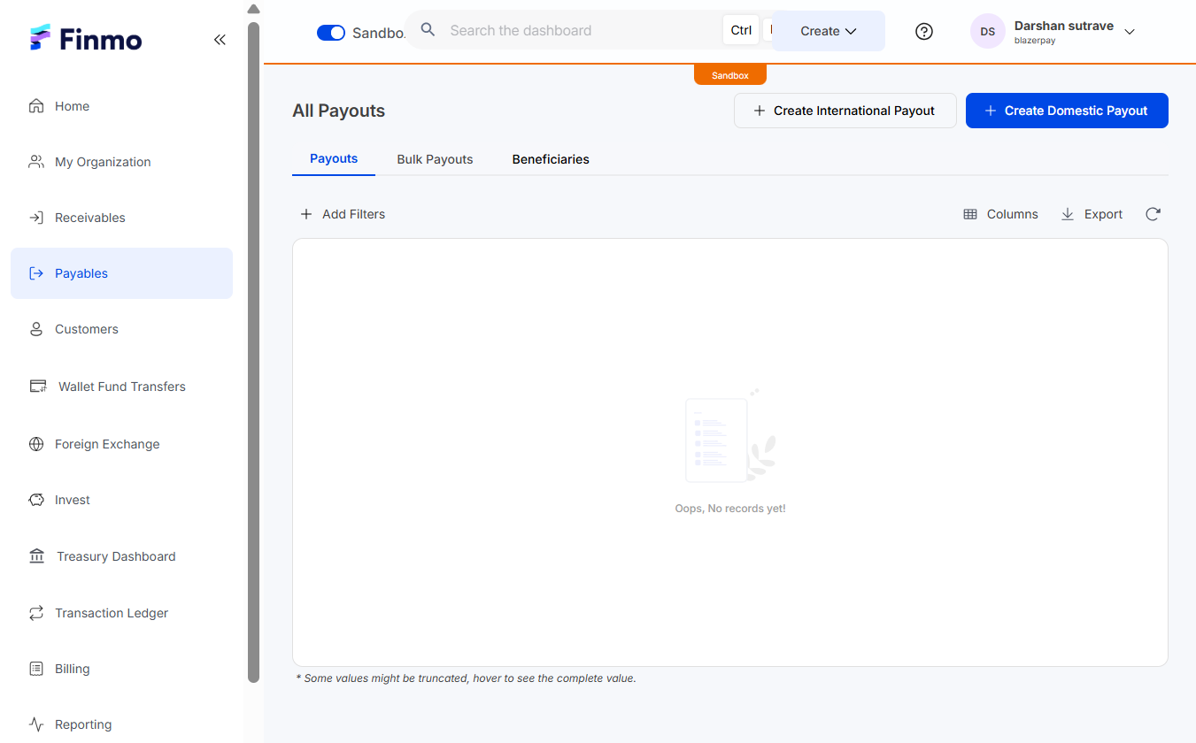Open the help question mark icon
1196x743 pixels.
click(x=924, y=32)
